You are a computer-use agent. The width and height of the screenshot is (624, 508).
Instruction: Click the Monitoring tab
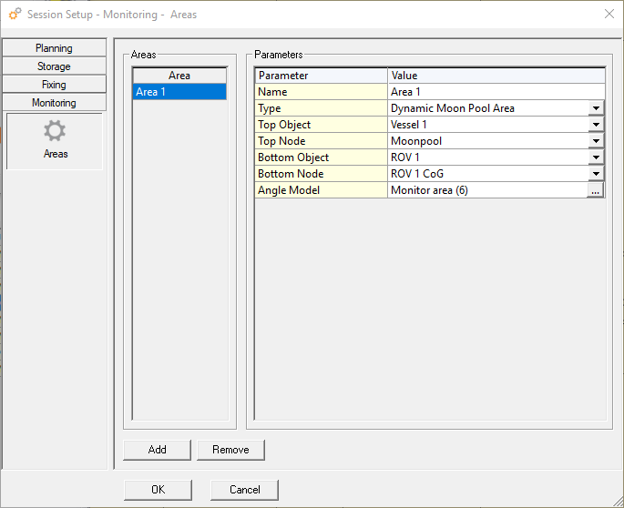[x=54, y=103]
